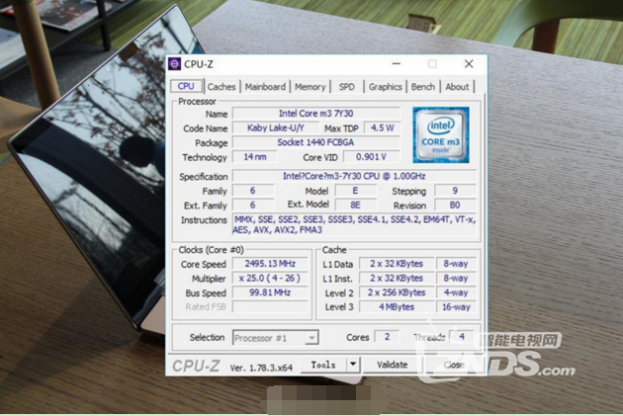The image size is (623, 416).
Task: Click the Intel Core m3 logo badge
Action: click(x=441, y=135)
